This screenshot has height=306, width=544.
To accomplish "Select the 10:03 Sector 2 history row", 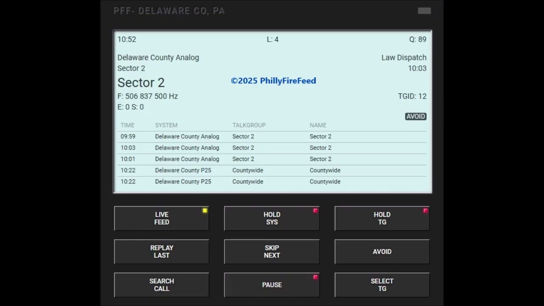I will (272, 148).
